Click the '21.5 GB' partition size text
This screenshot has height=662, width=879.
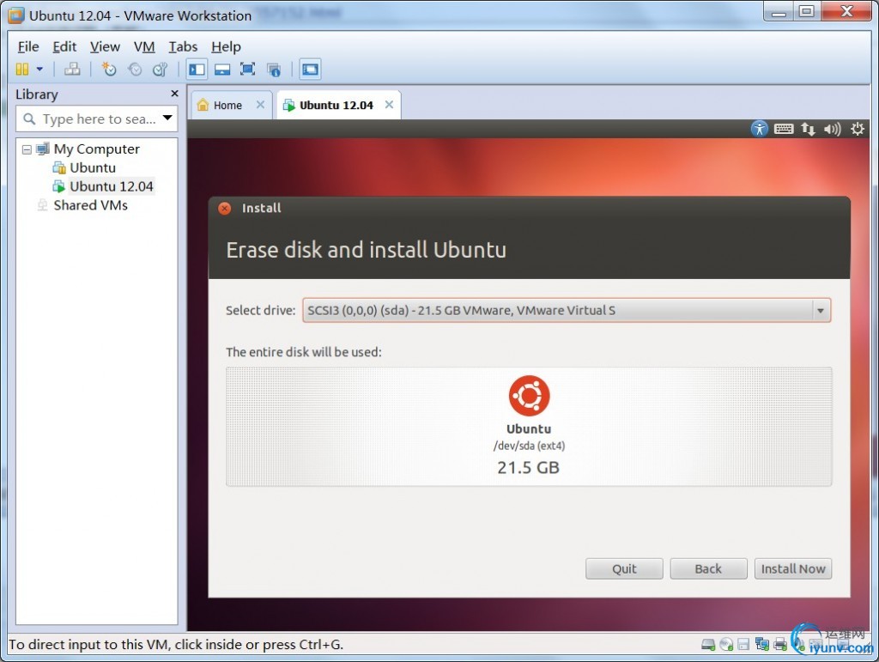point(528,467)
